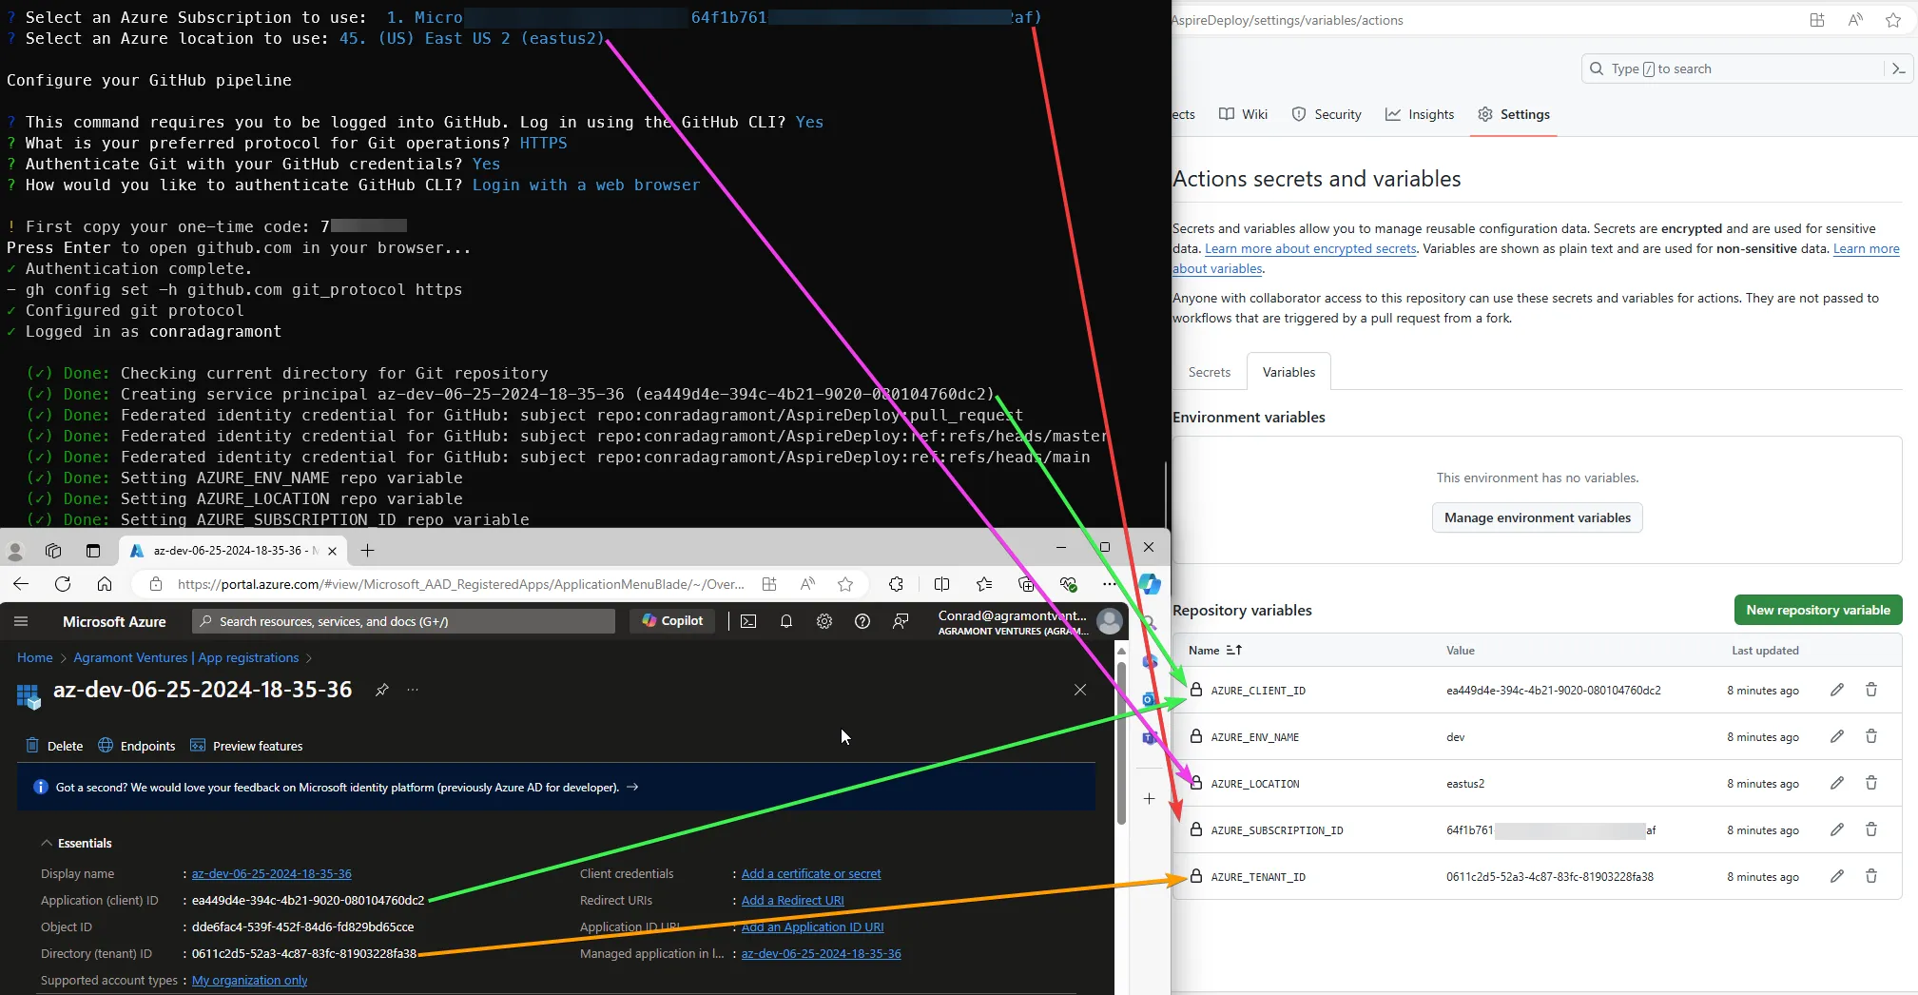Open browser extensions puzzle icon
1918x995 pixels.
click(896, 584)
